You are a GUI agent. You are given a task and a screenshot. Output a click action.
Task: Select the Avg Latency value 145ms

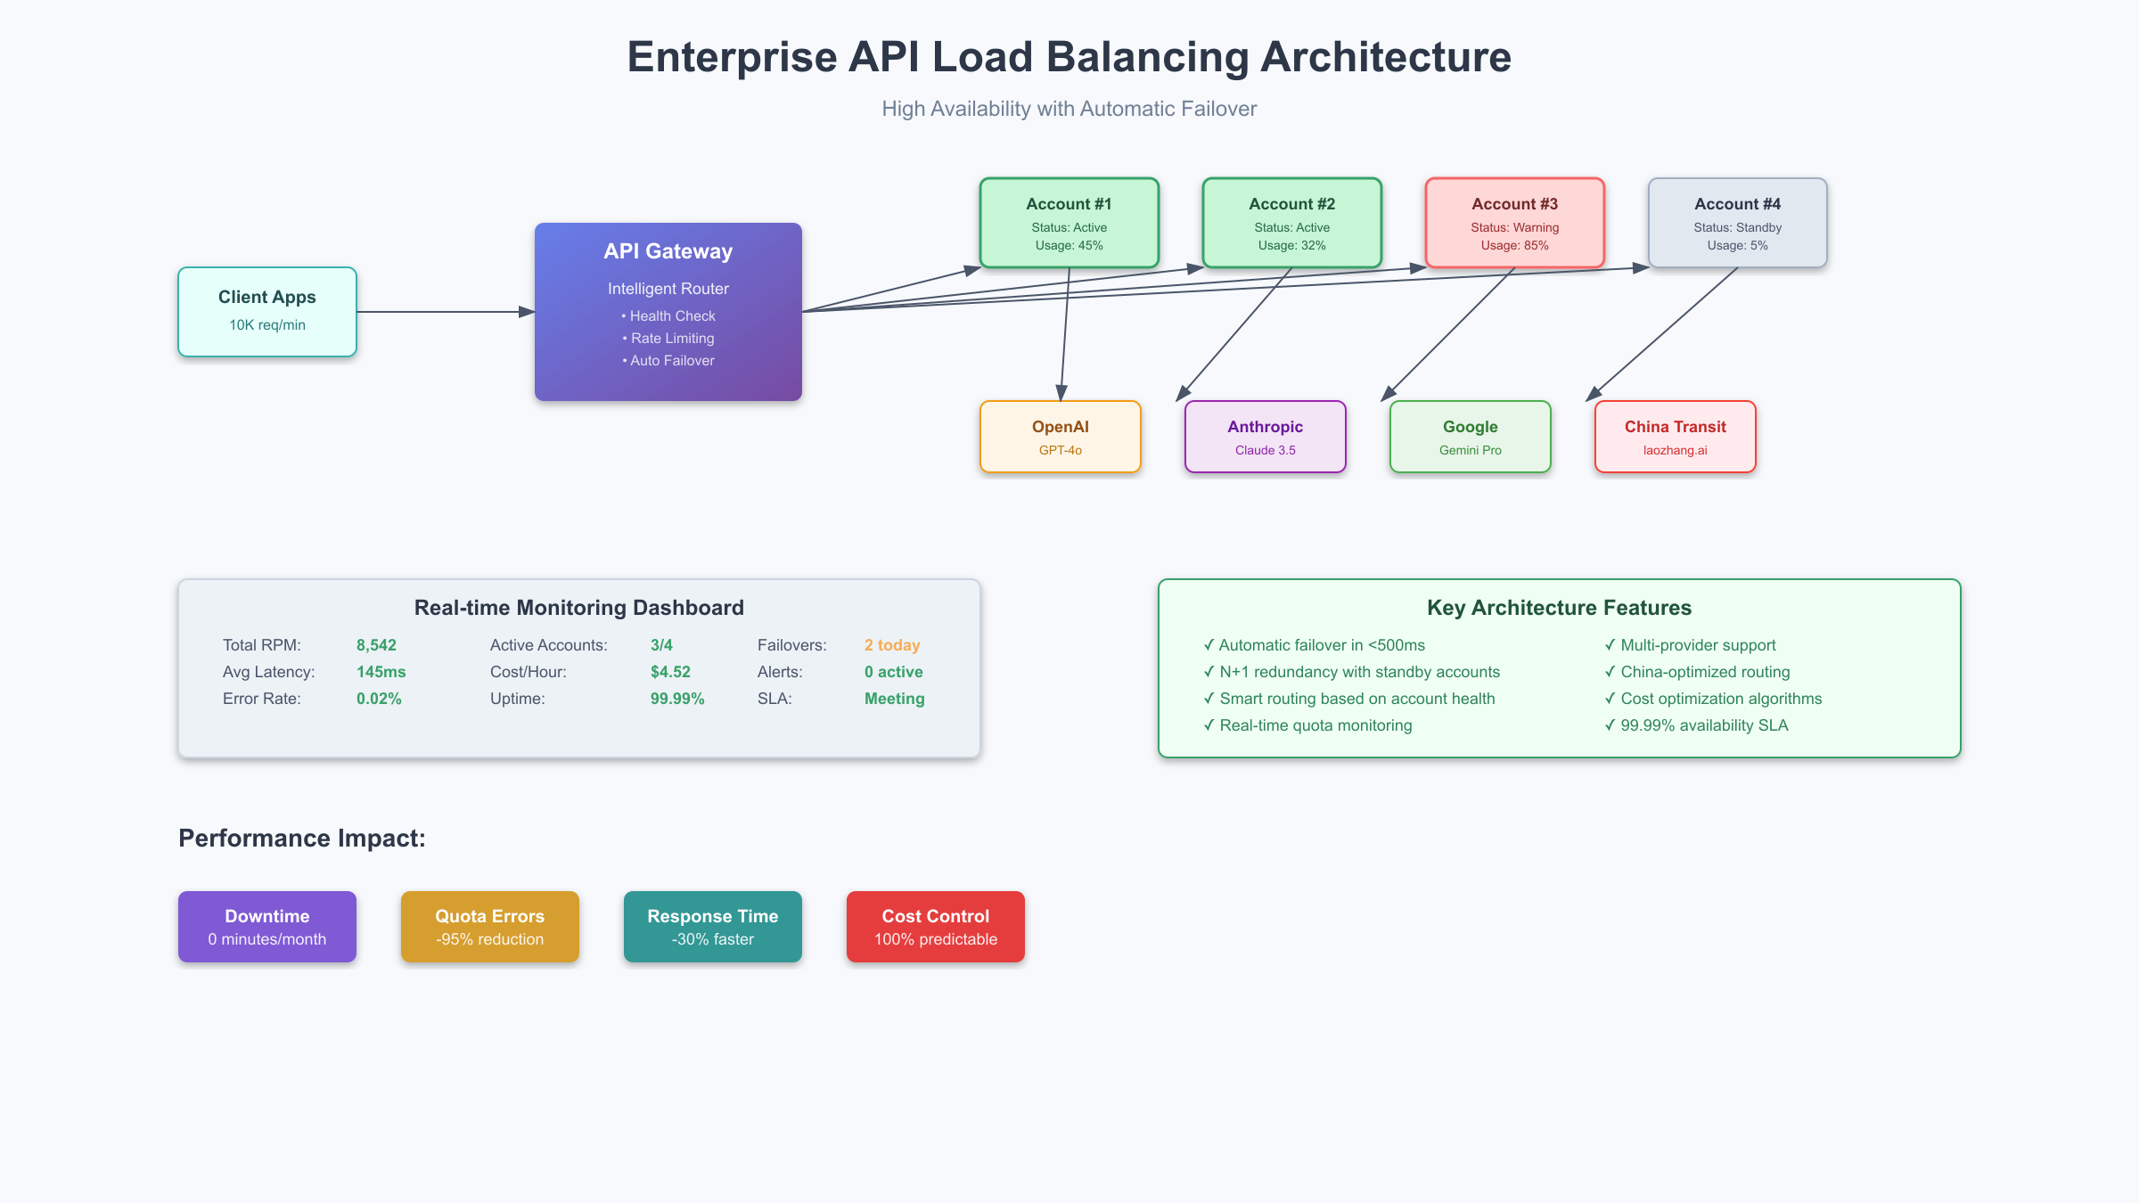pyautogui.click(x=381, y=672)
